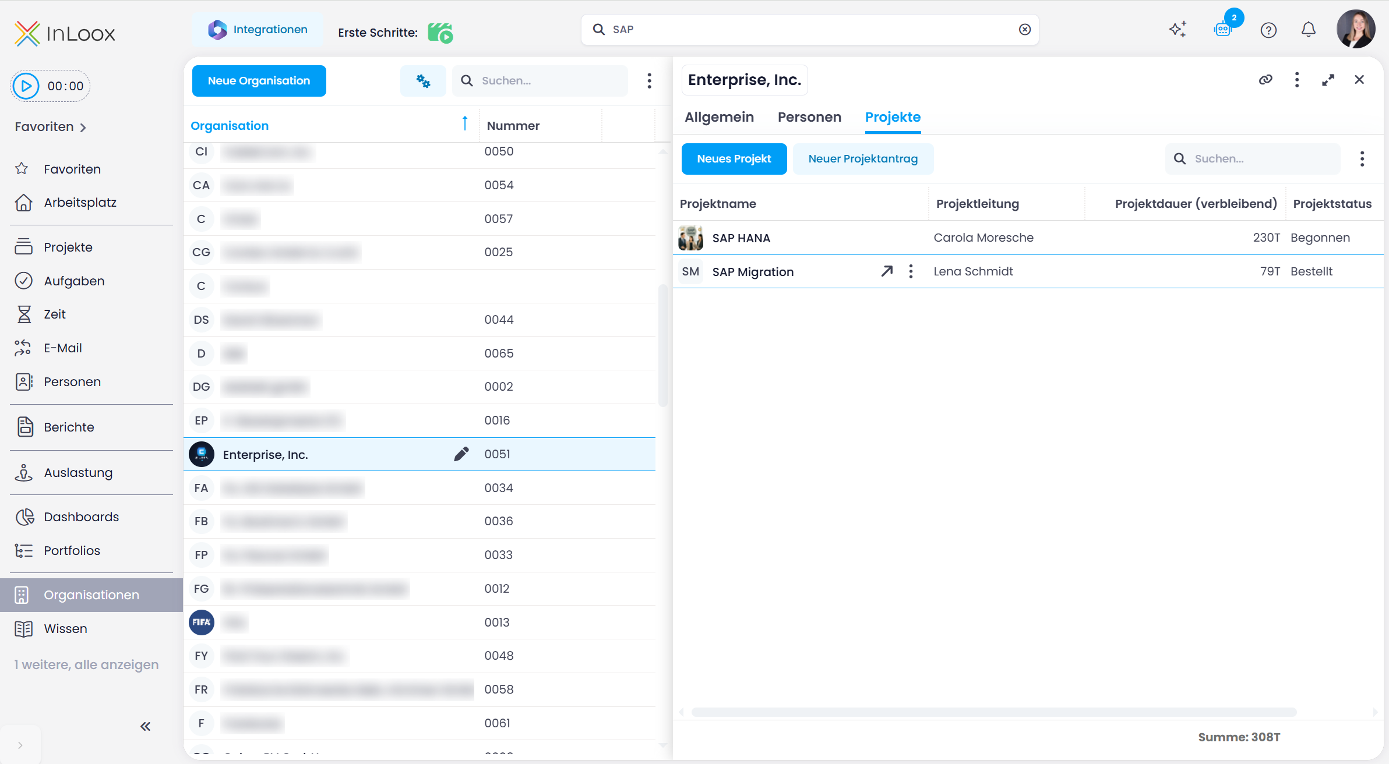Clear the SAP global search
The height and width of the screenshot is (764, 1389).
point(1025,30)
